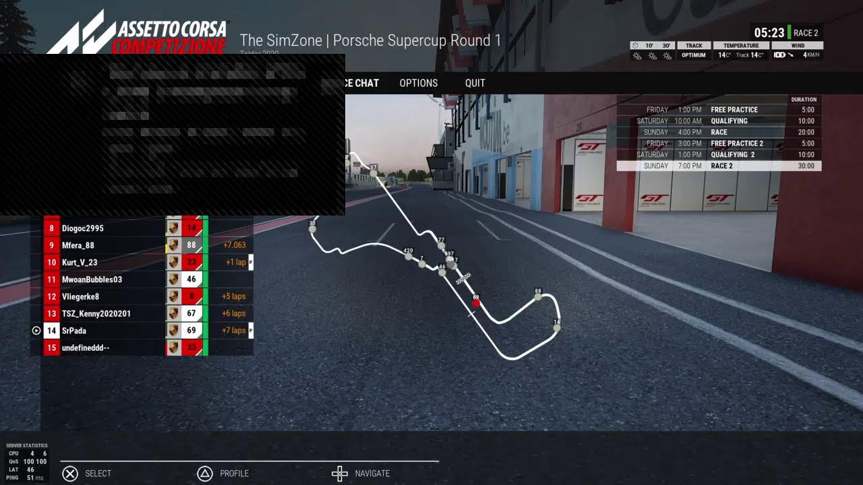This screenshot has height=485, width=863.
Task: Select car 88 marker on track map
Action: pos(538,297)
